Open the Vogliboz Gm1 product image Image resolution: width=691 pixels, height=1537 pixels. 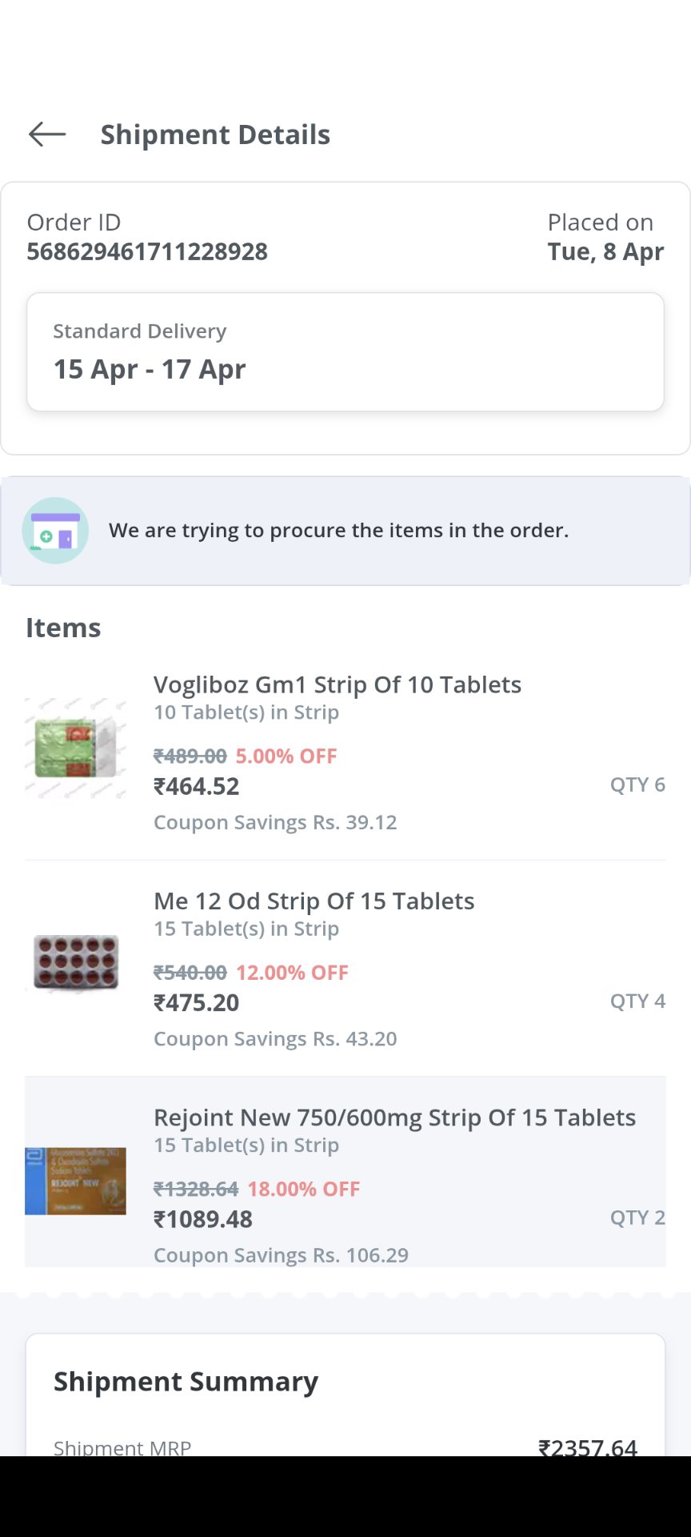pyautogui.click(x=76, y=749)
